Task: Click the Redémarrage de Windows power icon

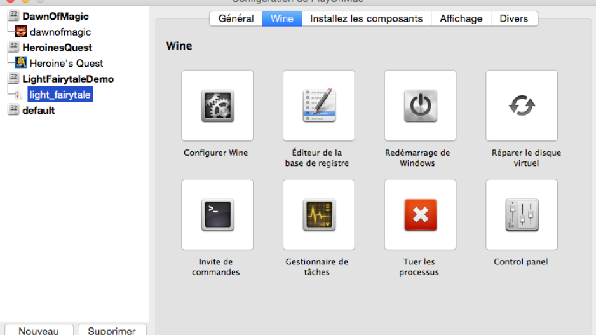Action: point(421,106)
